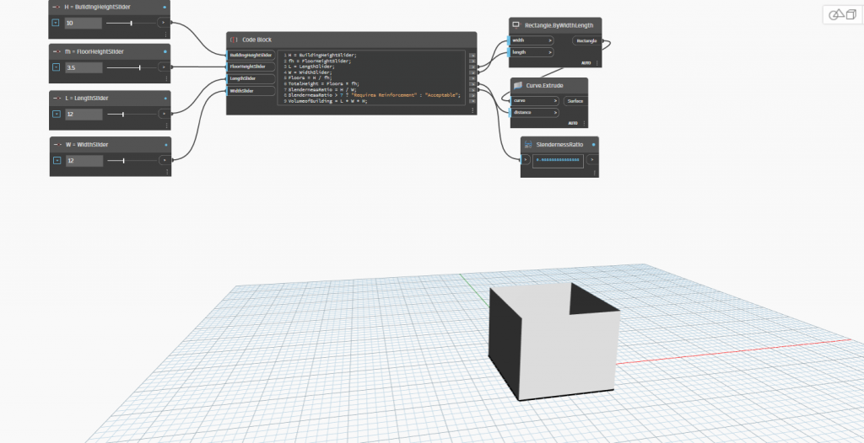Click the SlendernessRatio watch output port arrow
864x443 pixels.
click(592, 160)
